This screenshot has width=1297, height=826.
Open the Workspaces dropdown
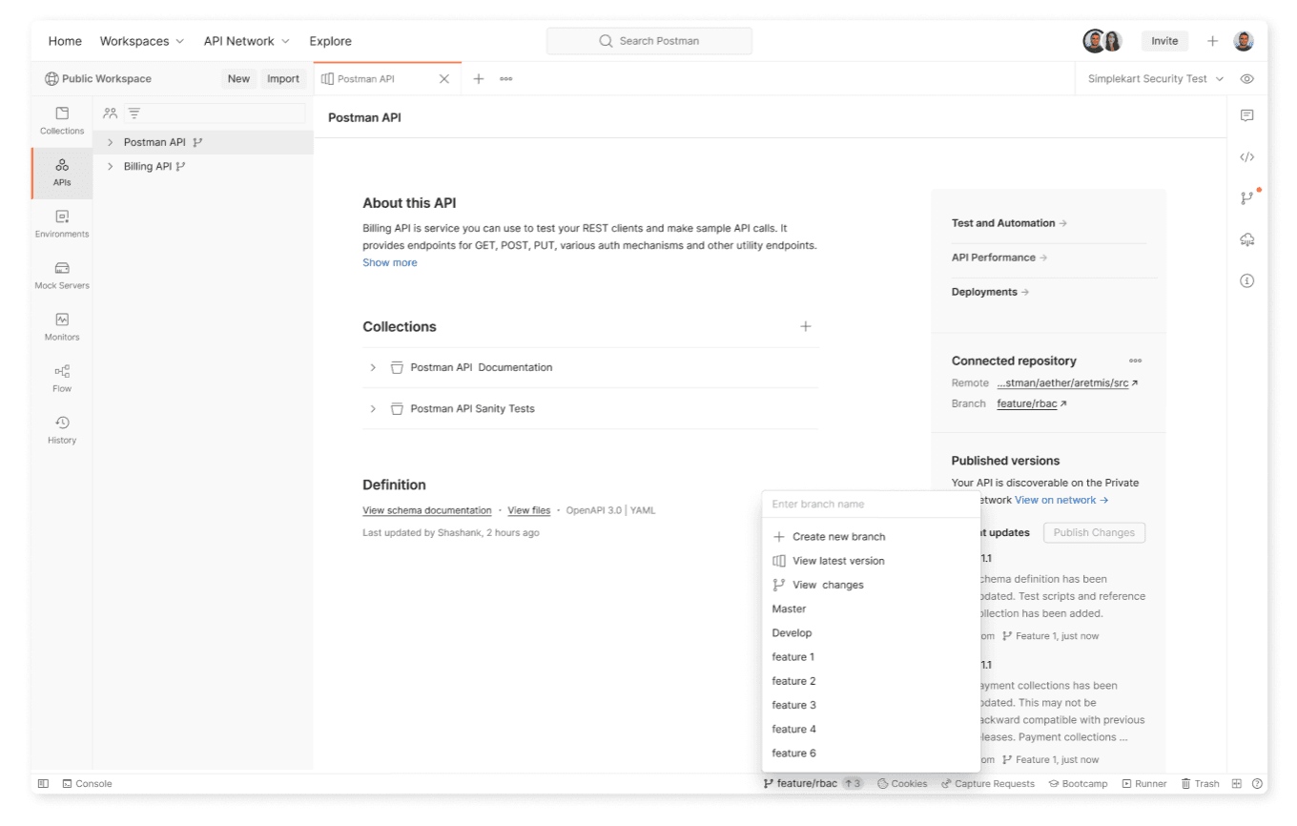[x=142, y=41]
